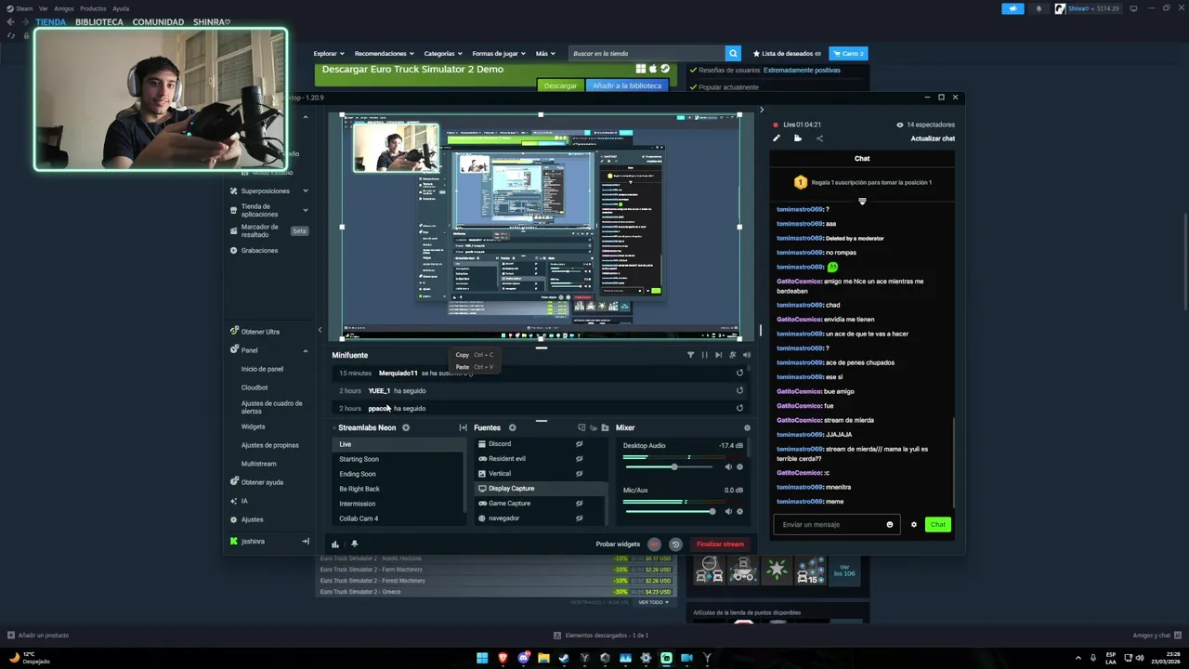Toggle visibility of the navegador source
Viewport: 1189px width, 669px height.
point(579,518)
